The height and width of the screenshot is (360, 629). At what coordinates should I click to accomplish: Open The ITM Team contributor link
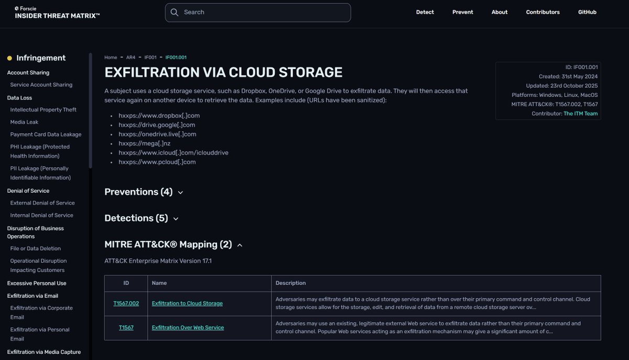tap(580, 114)
